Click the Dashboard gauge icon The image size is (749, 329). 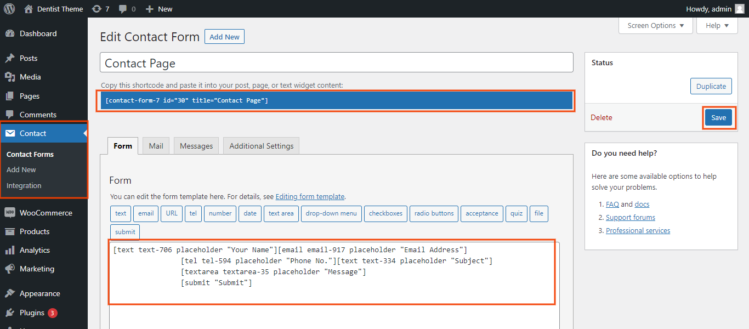(x=10, y=33)
